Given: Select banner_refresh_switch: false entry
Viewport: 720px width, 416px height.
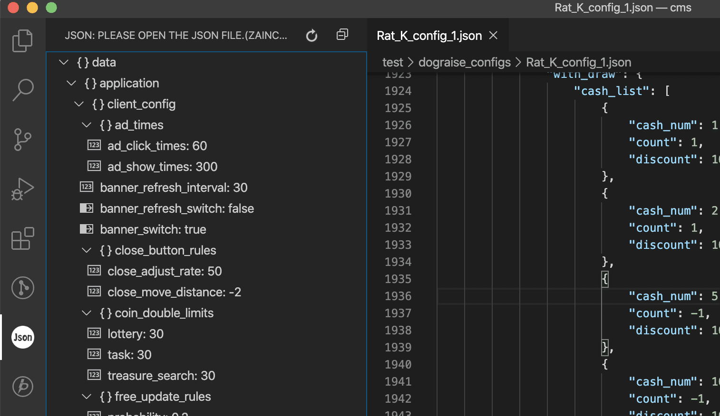Looking at the screenshot, I should click(206, 208).
